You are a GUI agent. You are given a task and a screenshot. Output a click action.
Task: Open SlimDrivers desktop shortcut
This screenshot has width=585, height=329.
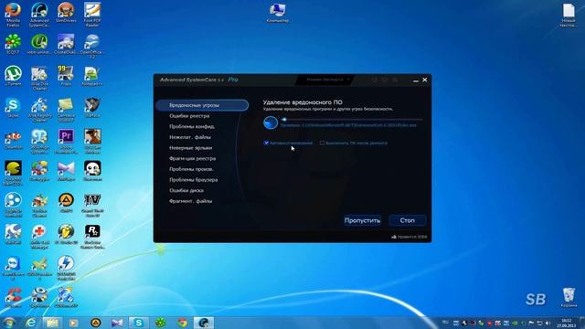(x=66, y=13)
